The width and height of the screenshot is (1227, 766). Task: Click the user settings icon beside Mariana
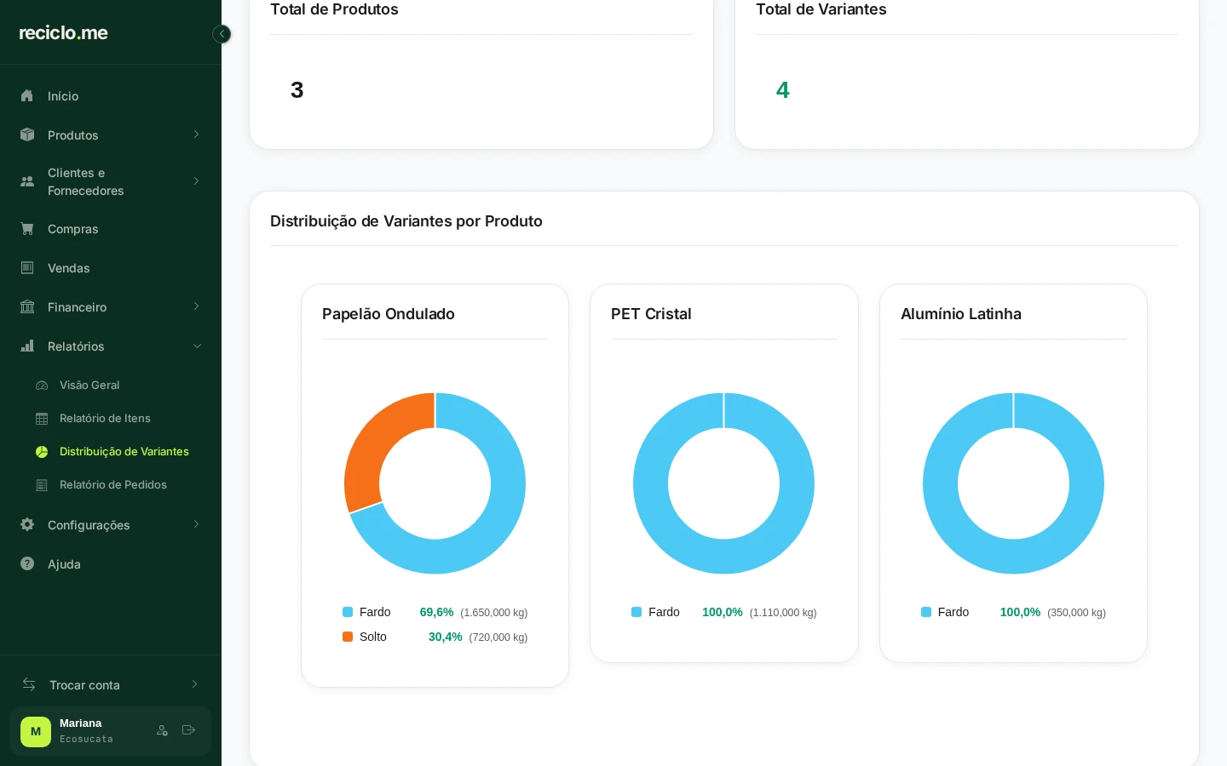click(x=163, y=730)
